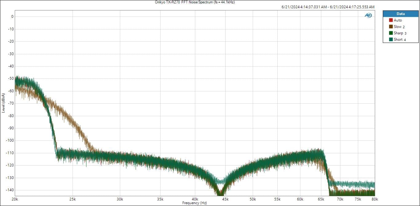Screen dimensions: 420x206
Task: Click the -100 tick on the level axis
Action: click(x=10, y=140)
